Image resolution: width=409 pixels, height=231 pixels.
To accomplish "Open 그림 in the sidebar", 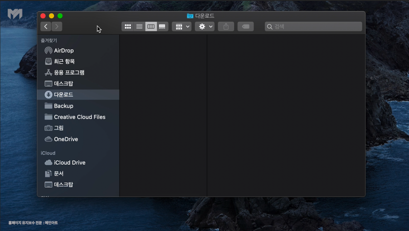I will 78,128.
